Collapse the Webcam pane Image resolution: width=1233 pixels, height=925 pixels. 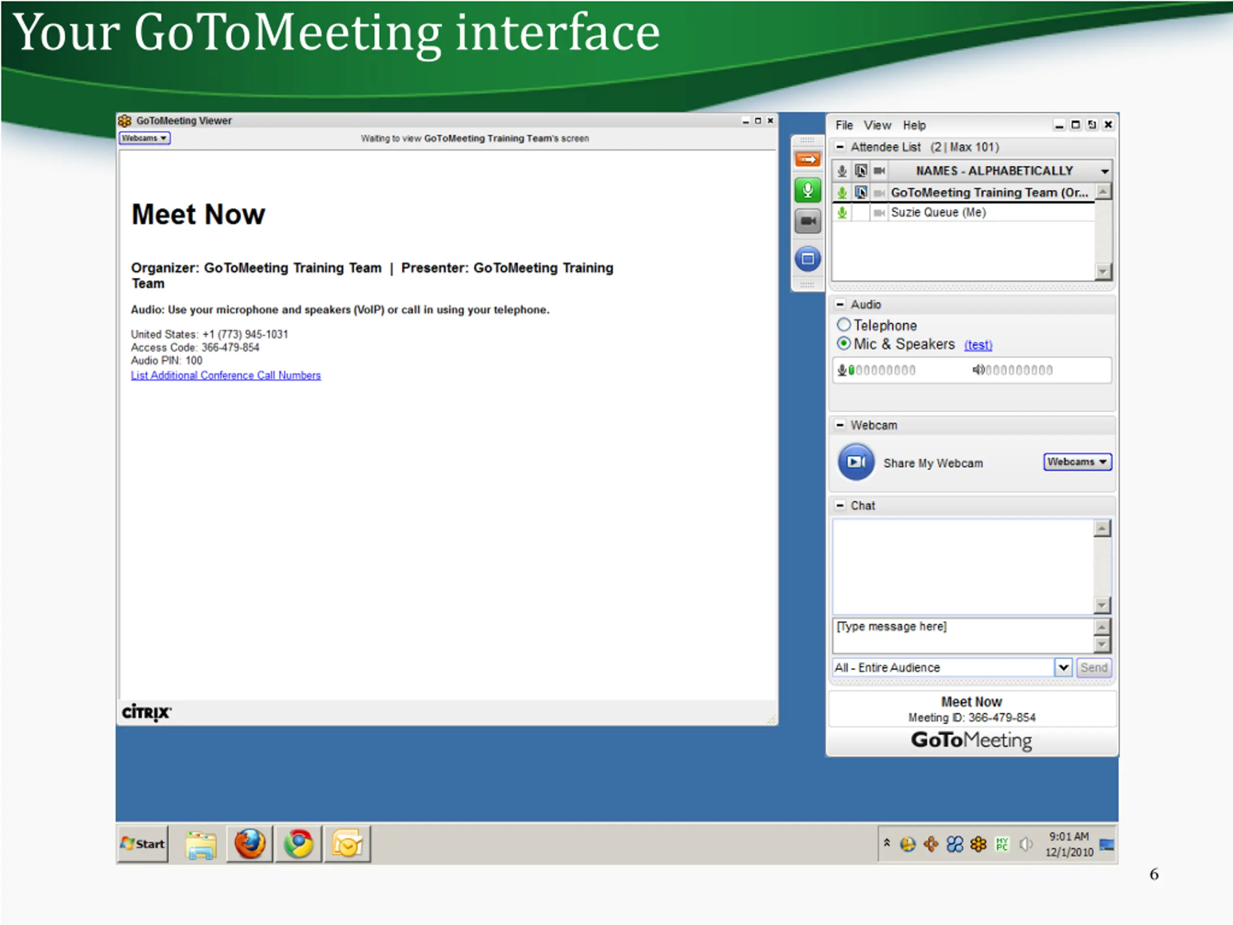pyautogui.click(x=840, y=425)
